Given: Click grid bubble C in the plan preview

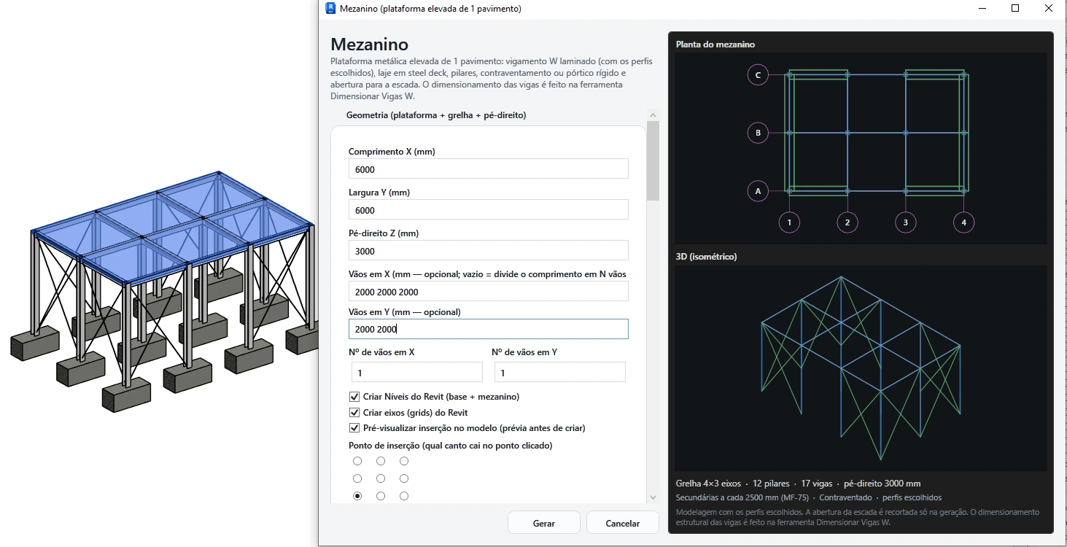Looking at the screenshot, I should pyautogui.click(x=758, y=74).
